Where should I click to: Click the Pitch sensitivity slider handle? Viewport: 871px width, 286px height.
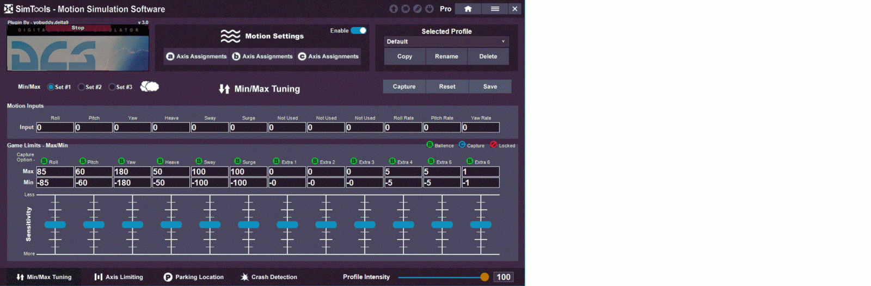point(94,225)
